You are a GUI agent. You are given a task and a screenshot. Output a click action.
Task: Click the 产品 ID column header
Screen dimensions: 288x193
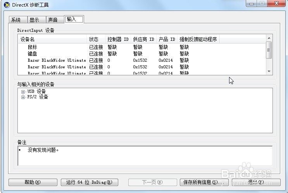pyautogui.click(x=167, y=39)
